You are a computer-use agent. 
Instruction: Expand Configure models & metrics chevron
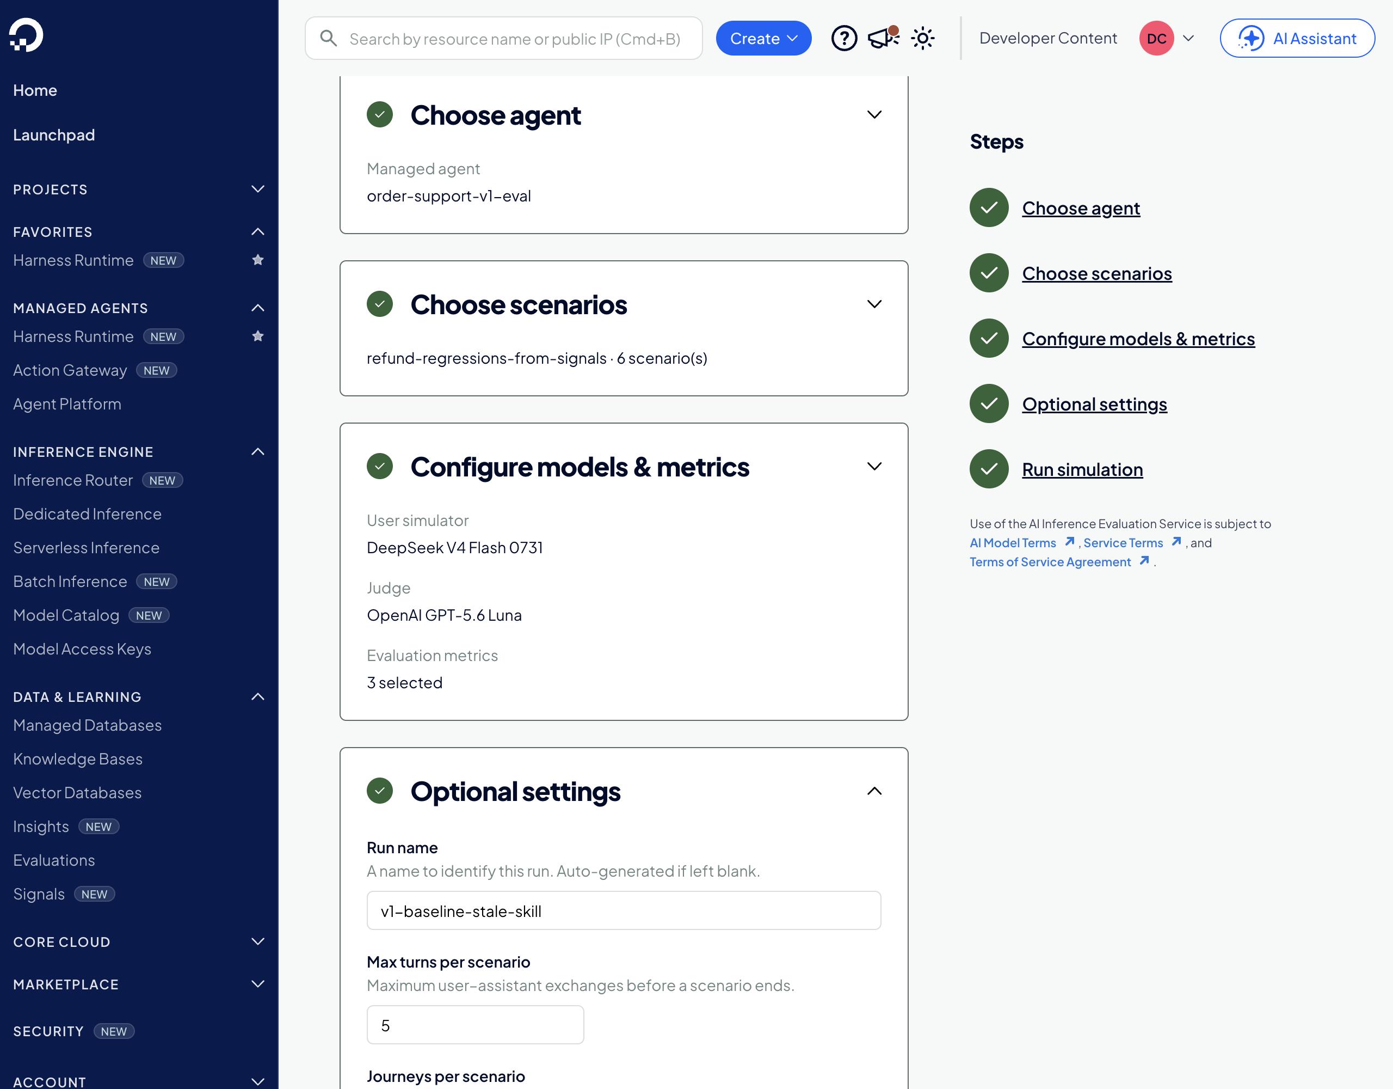[874, 466]
